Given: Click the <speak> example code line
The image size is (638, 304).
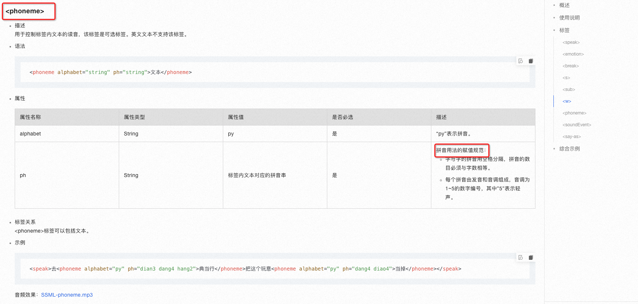Looking at the screenshot, I should [x=245, y=269].
